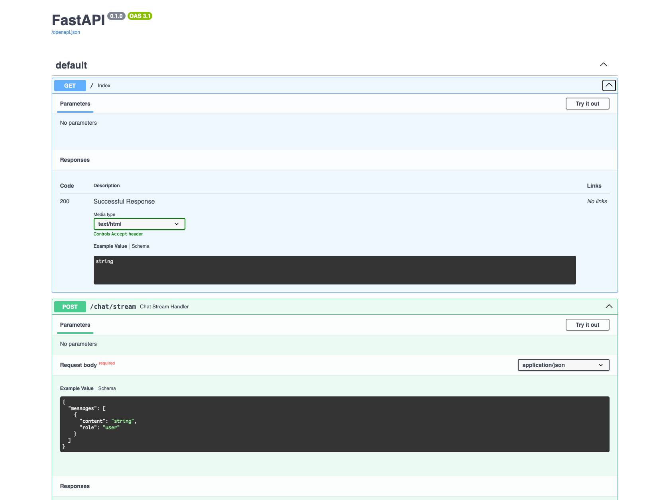Collapse the GET / Index operation arrow
653x500 pixels.
[x=609, y=85]
